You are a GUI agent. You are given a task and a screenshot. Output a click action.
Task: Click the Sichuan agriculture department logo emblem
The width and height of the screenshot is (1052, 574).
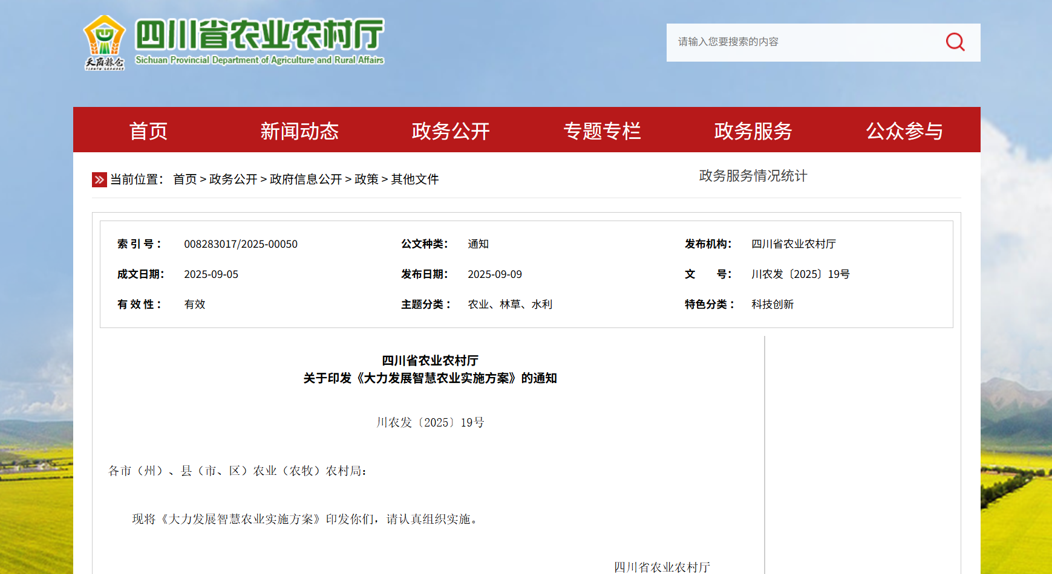point(104,42)
